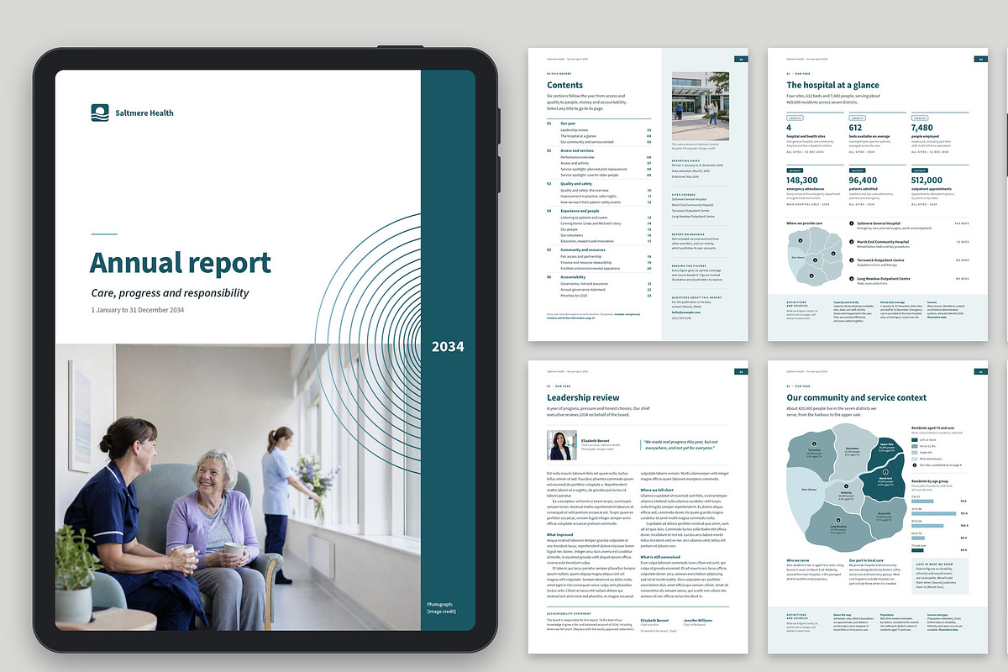Screen dimensions: 1008x672
Task: Click the cover photo of nurse and patient
Action: coord(238,487)
